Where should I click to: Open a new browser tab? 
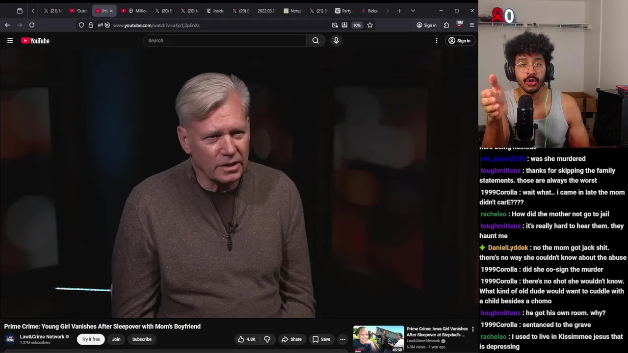(399, 11)
